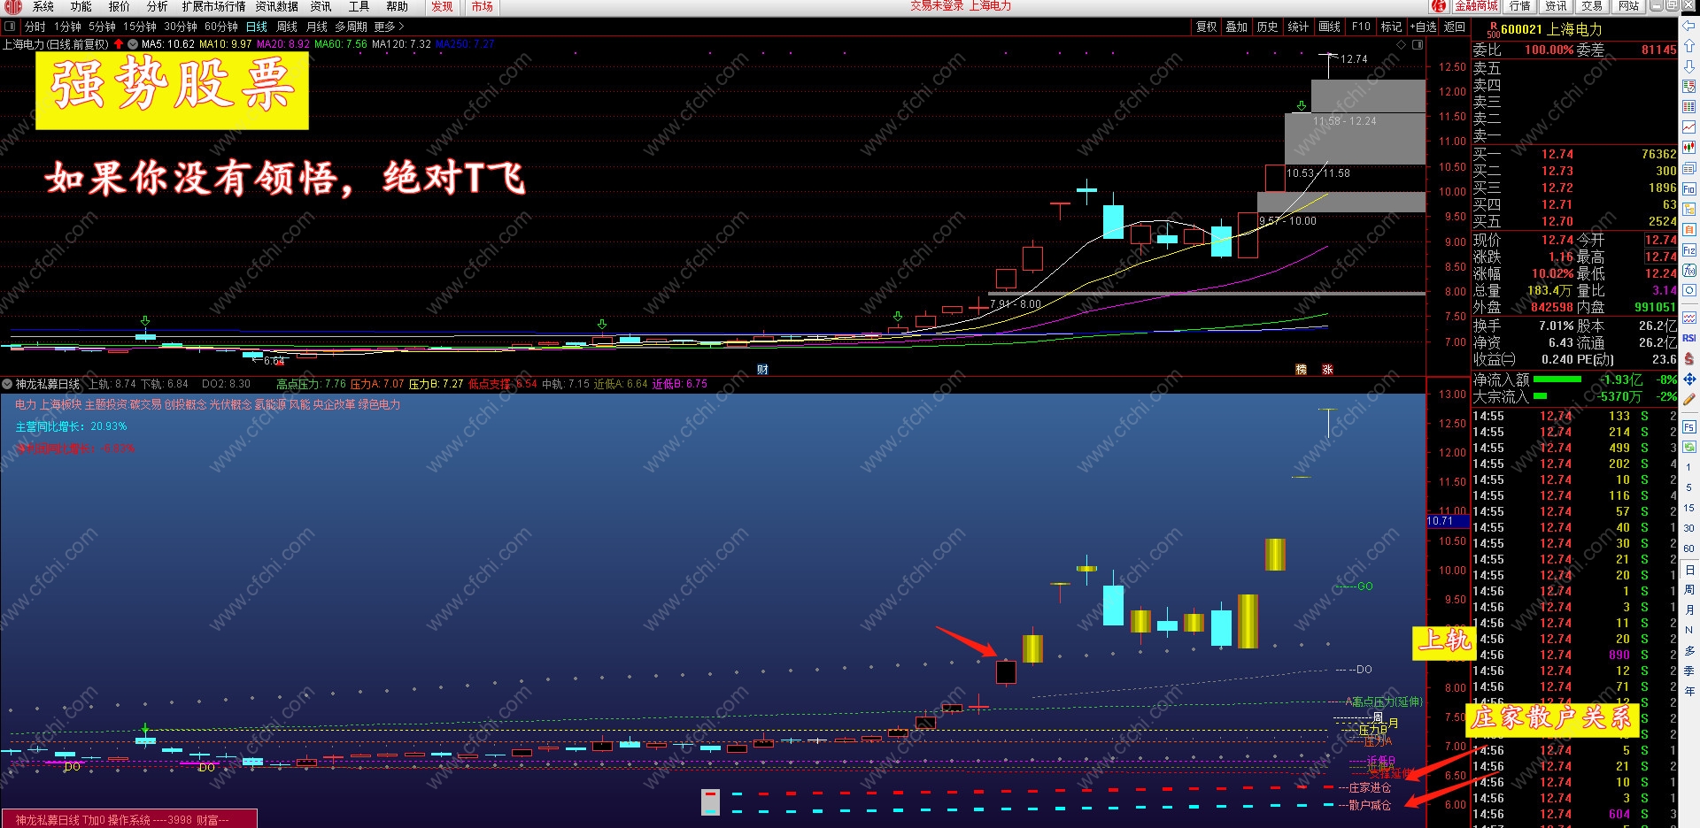The image size is (1700, 828).
Task: Switch to the 月线 monthly tab
Action: (x=316, y=27)
